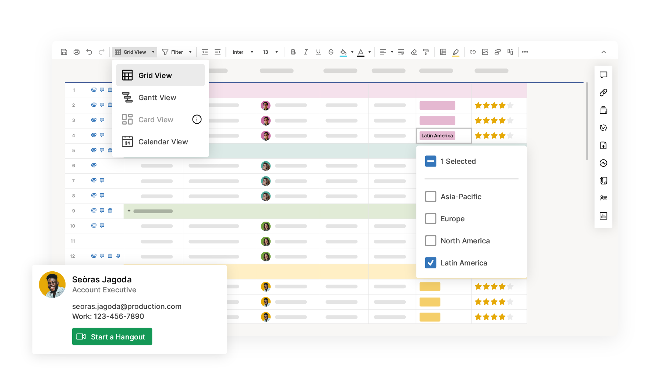Click the insert link icon

click(x=473, y=52)
